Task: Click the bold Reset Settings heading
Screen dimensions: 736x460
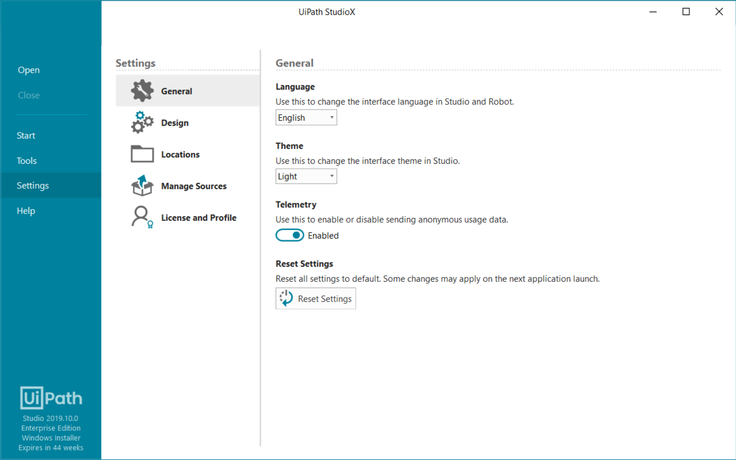Action: 304,264
